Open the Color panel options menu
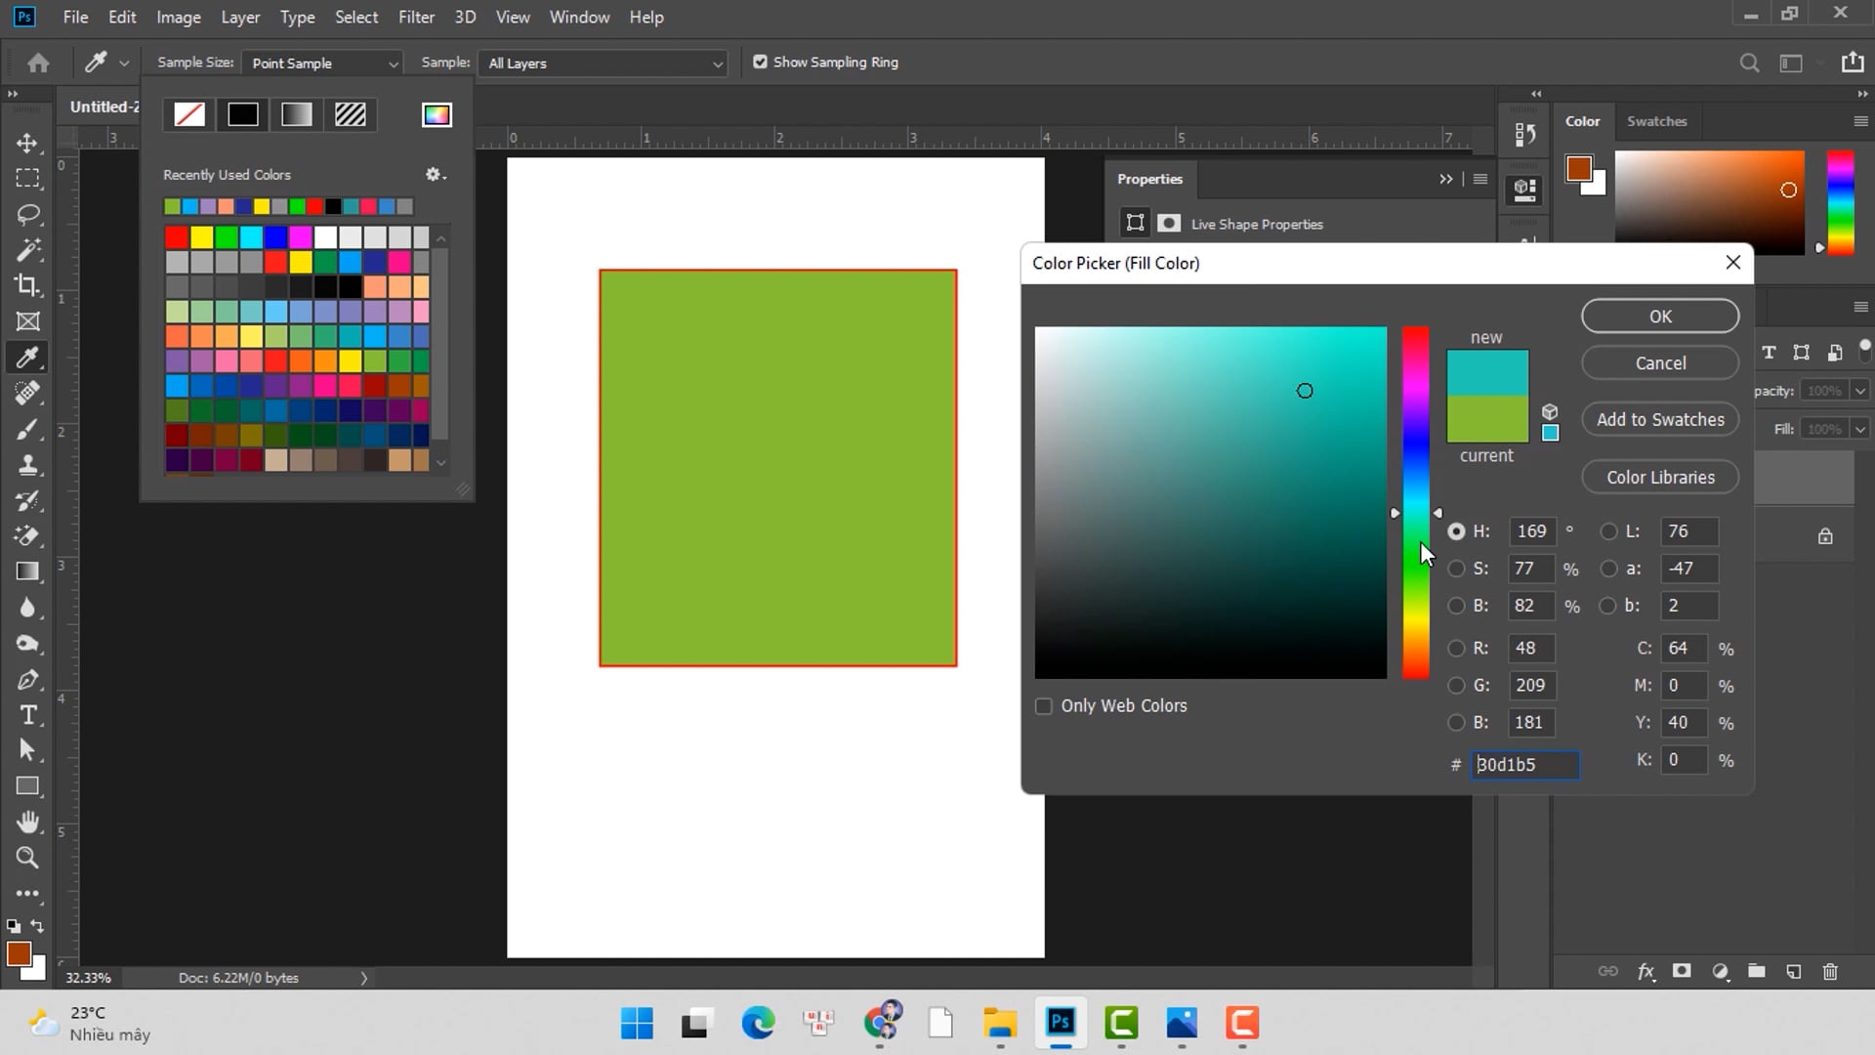The height and width of the screenshot is (1055, 1875). pos(1860,121)
